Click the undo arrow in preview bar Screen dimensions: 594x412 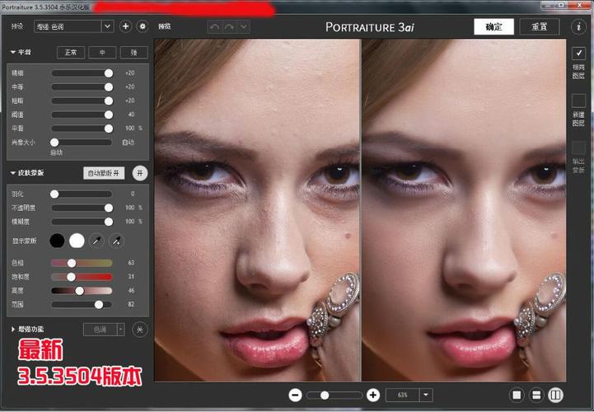215,26
